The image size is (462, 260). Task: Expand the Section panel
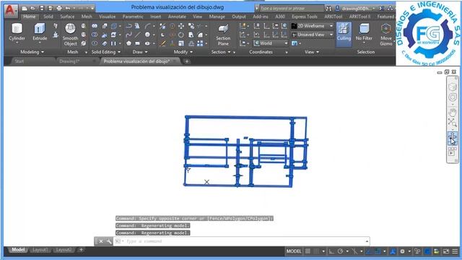(221, 52)
